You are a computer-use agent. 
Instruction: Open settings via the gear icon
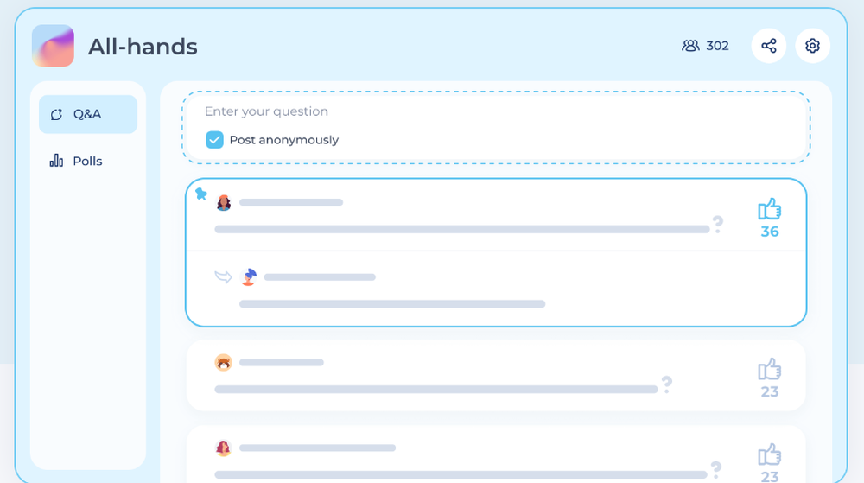(x=812, y=46)
